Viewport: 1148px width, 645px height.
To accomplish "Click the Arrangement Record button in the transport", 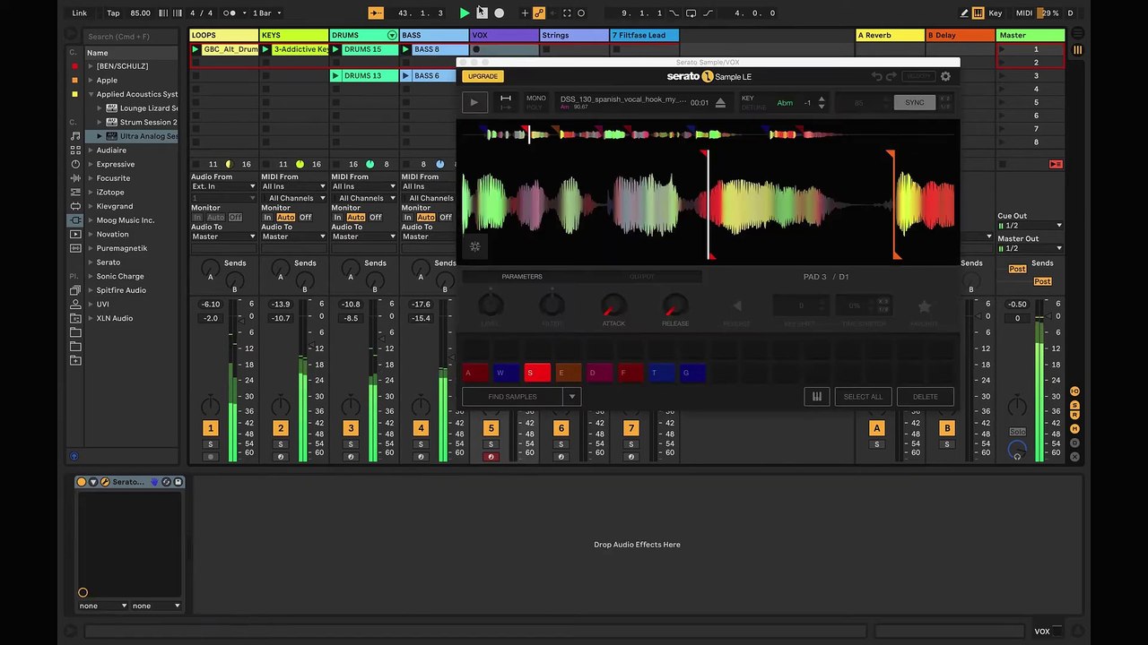I will 500,13.
